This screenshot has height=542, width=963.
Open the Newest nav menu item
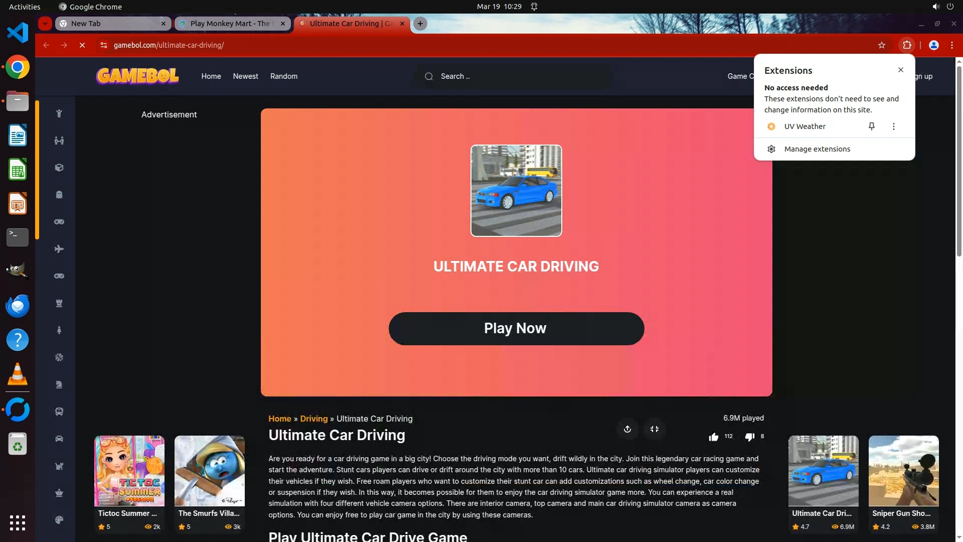(245, 76)
